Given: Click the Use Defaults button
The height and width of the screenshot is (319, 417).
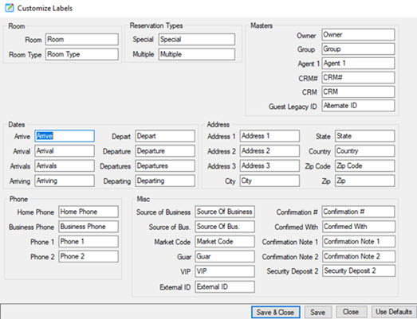Looking at the screenshot, I should [x=394, y=312].
